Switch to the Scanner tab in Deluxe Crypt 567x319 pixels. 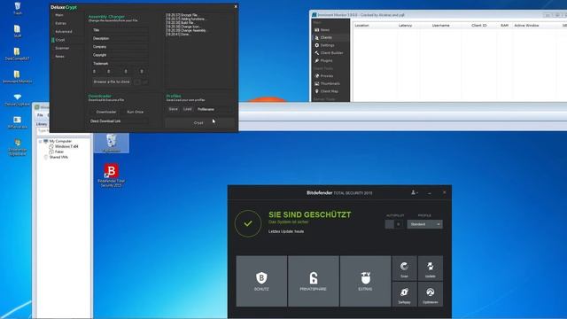point(62,48)
